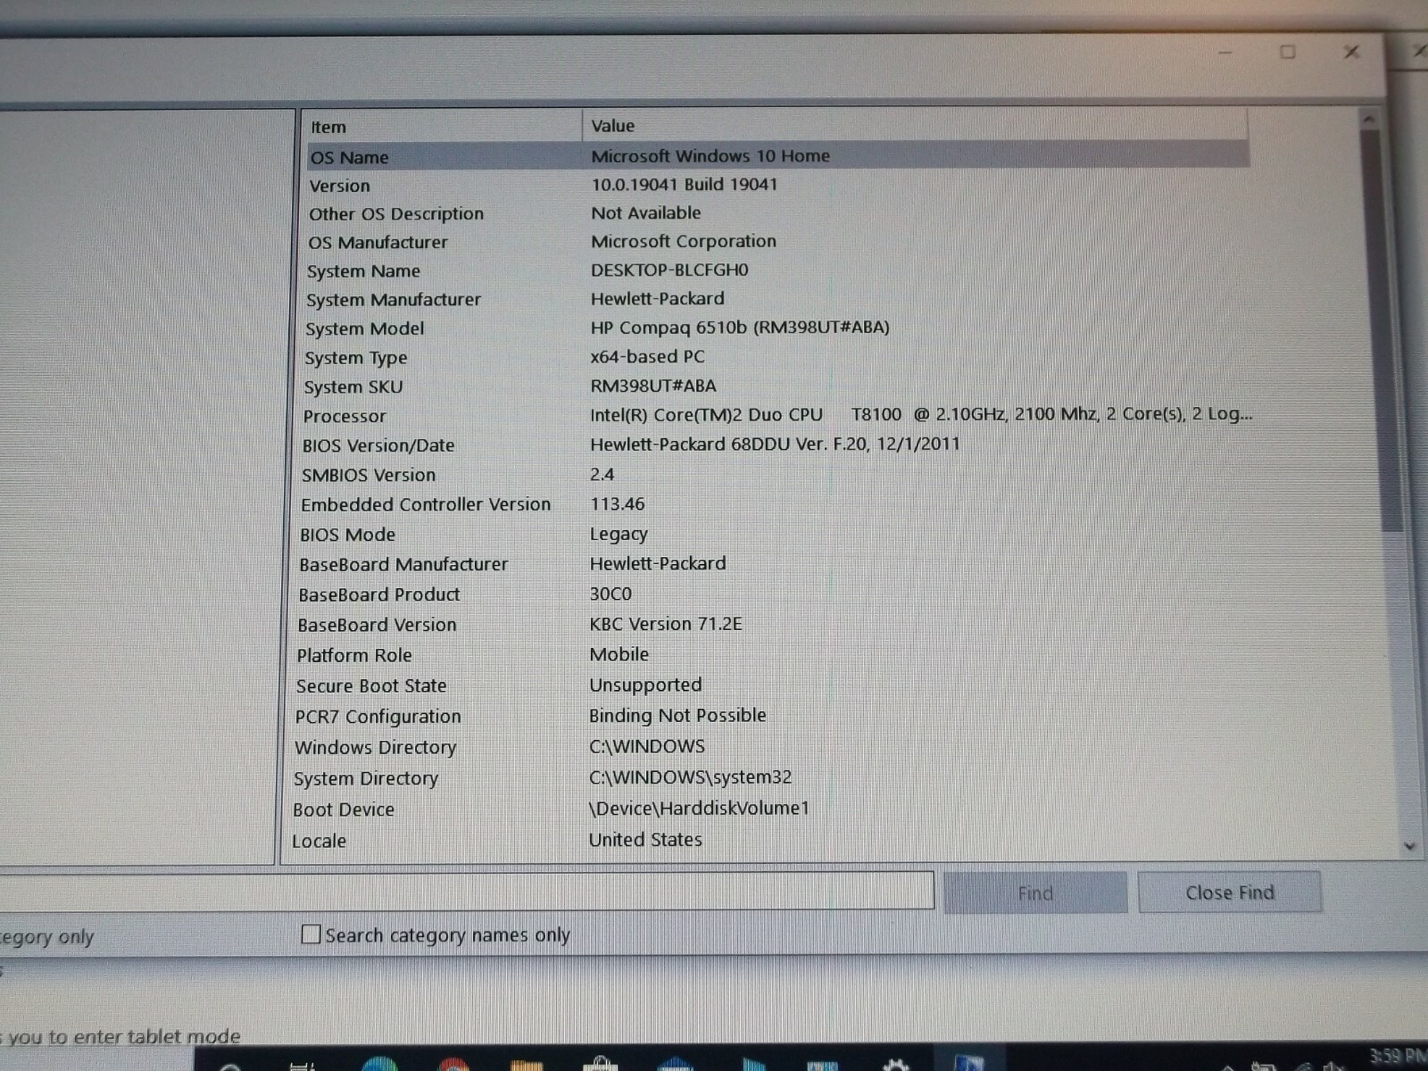Select the System Type row
Viewport: 1428px width, 1071px height.
pos(777,357)
